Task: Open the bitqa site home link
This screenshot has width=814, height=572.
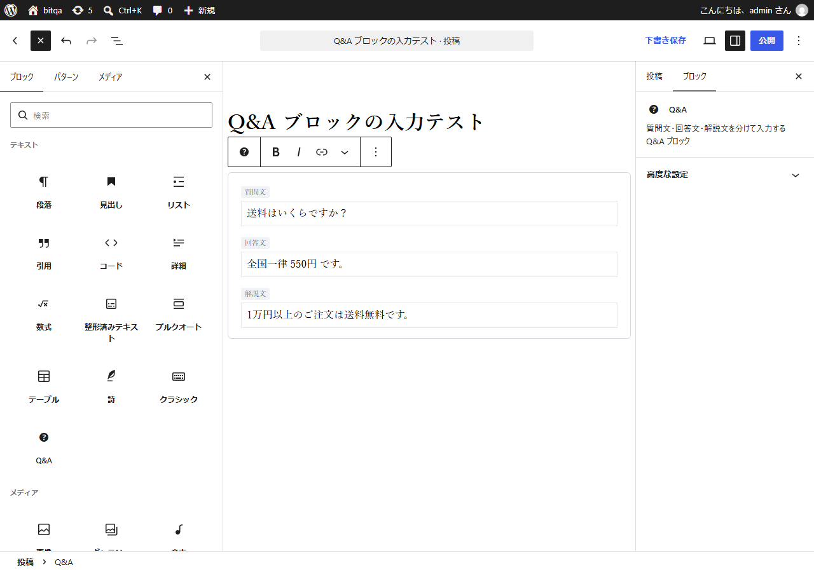Action: tap(45, 10)
